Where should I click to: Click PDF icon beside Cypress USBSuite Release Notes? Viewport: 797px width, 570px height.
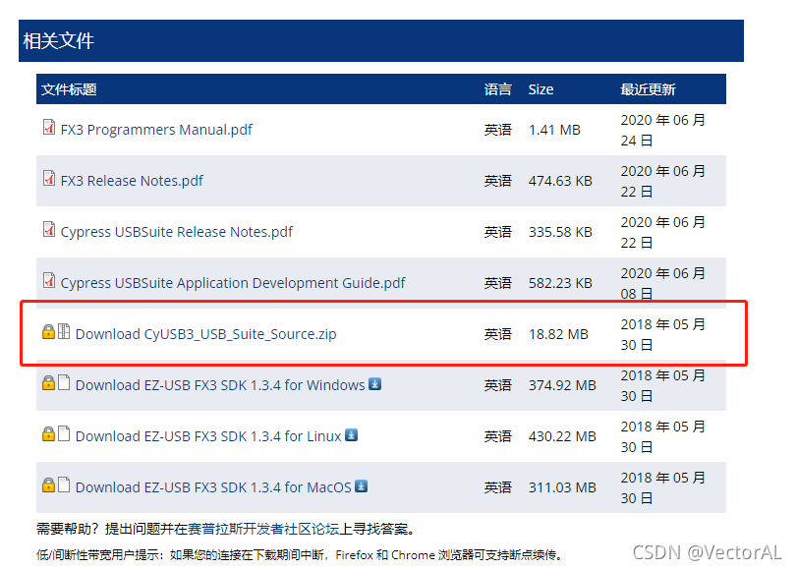point(49,229)
